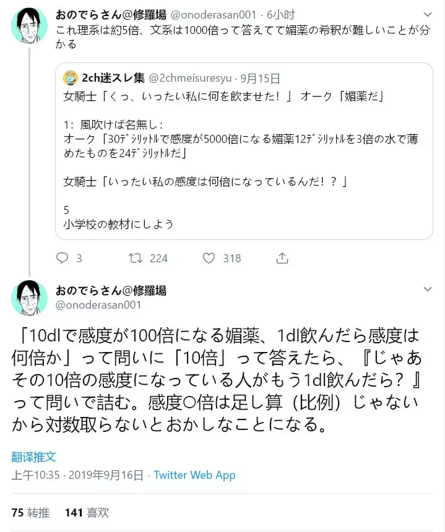Click the 2ch迷スレ集 account name
This screenshot has height=532, width=445.
[x=113, y=79]
